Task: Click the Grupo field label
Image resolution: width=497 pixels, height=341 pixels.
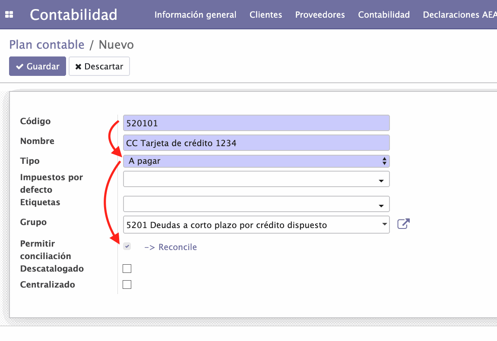Action: click(33, 222)
